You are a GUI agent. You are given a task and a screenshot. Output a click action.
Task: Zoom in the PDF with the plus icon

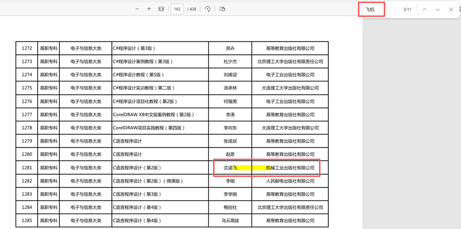[x=149, y=9]
